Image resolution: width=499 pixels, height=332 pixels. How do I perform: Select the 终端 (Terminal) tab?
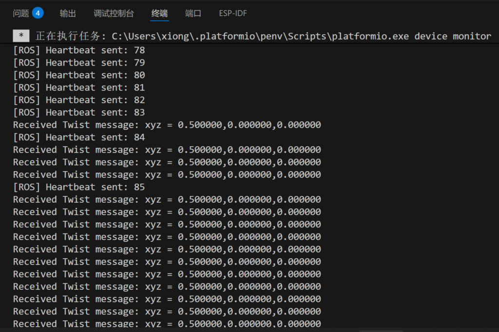point(159,13)
